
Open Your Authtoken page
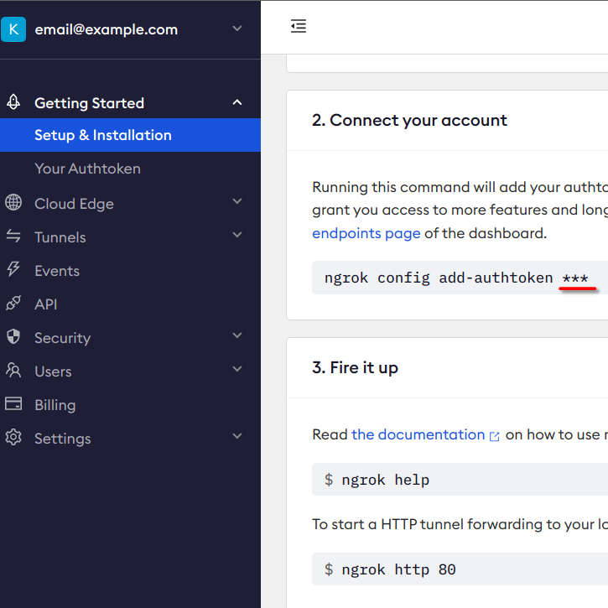pyautogui.click(x=87, y=169)
